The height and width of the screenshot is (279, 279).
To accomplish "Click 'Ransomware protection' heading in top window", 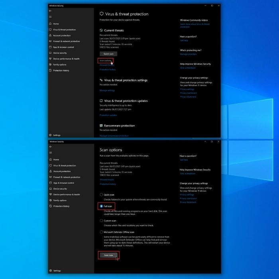I will pos(120,126).
